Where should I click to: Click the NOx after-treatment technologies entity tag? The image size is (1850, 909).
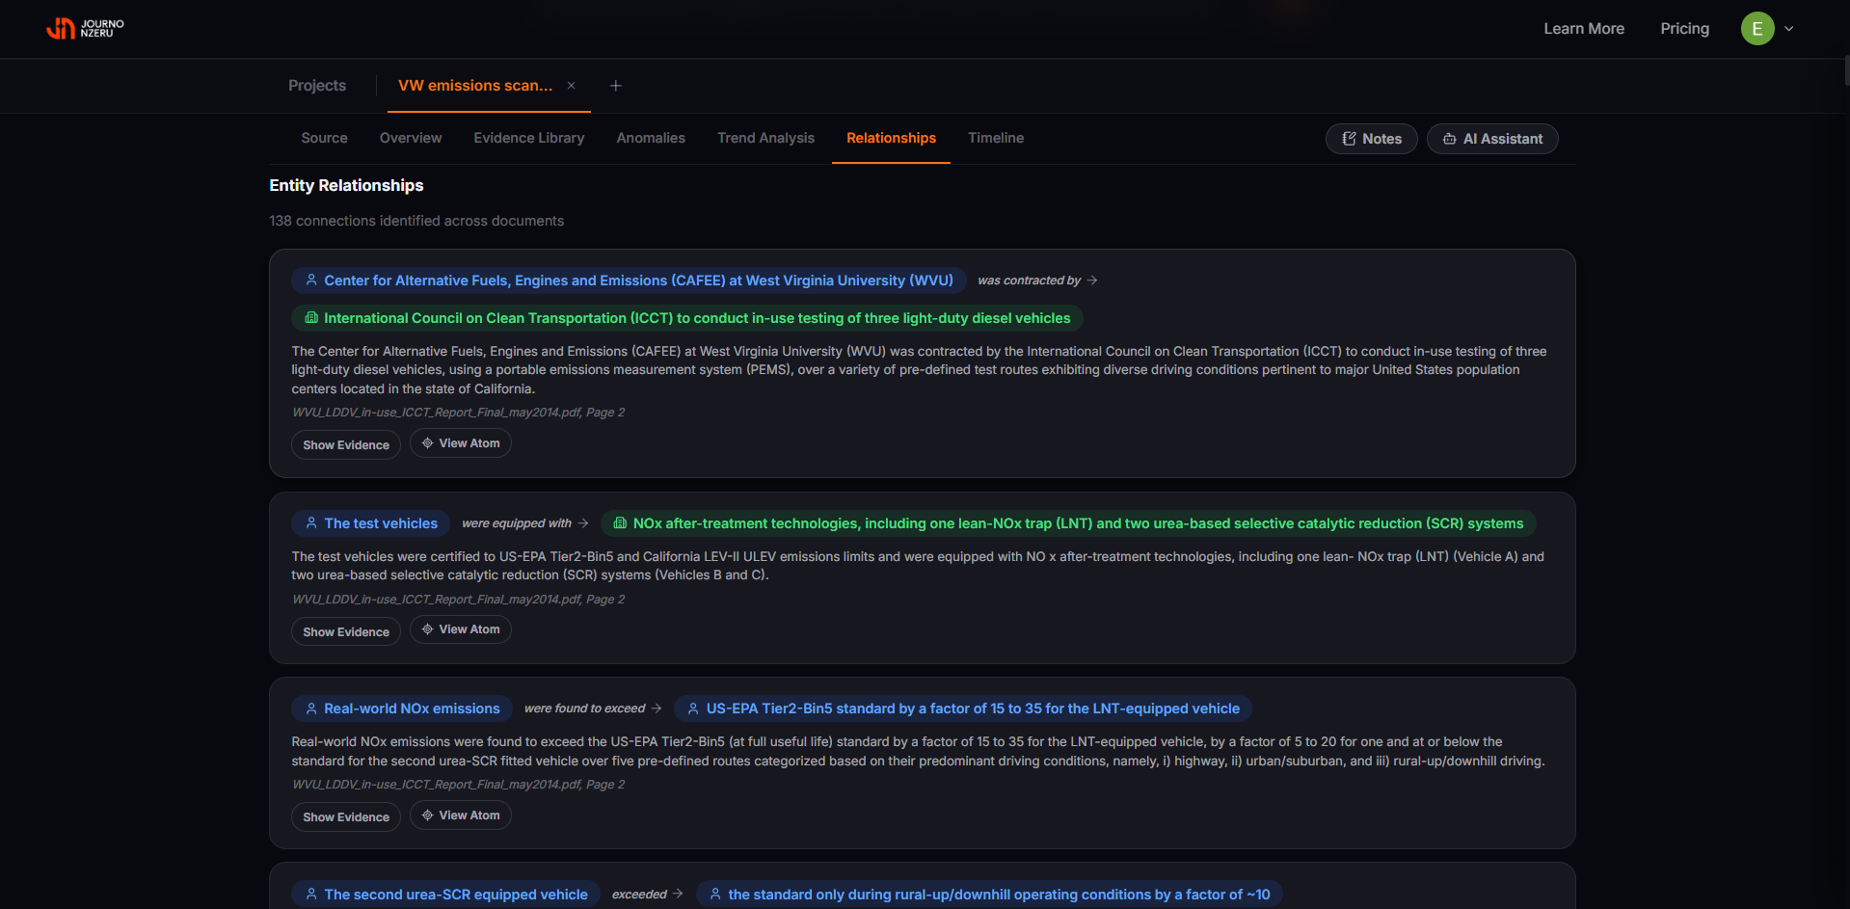pyautogui.click(x=1068, y=523)
